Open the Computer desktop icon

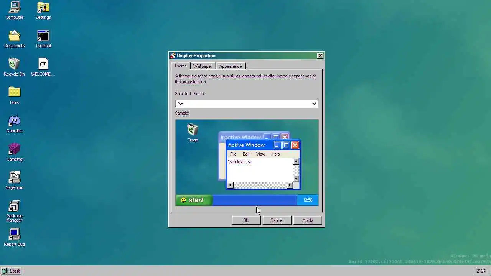click(x=14, y=10)
